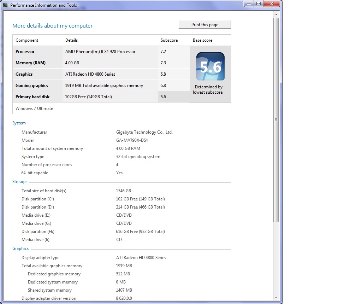Click the Primary hard disk subscore 5.6
Image resolution: width=356 pixels, height=304 pixels.
pyautogui.click(x=163, y=97)
